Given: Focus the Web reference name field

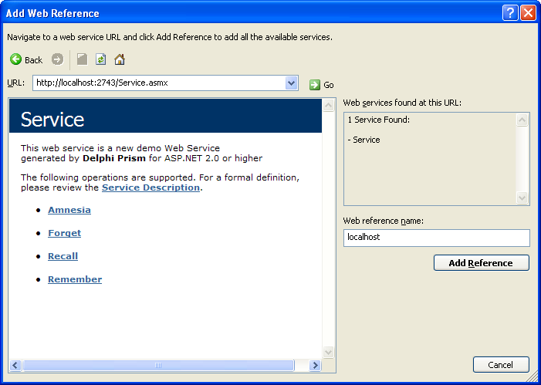Looking at the screenshot, I should pos(437,238).
